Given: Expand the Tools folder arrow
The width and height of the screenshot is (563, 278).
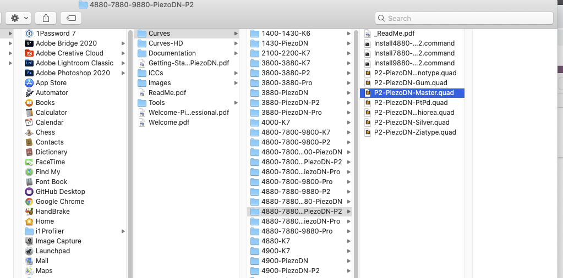Looking at the screenshot, I should (x=236, y=102).
